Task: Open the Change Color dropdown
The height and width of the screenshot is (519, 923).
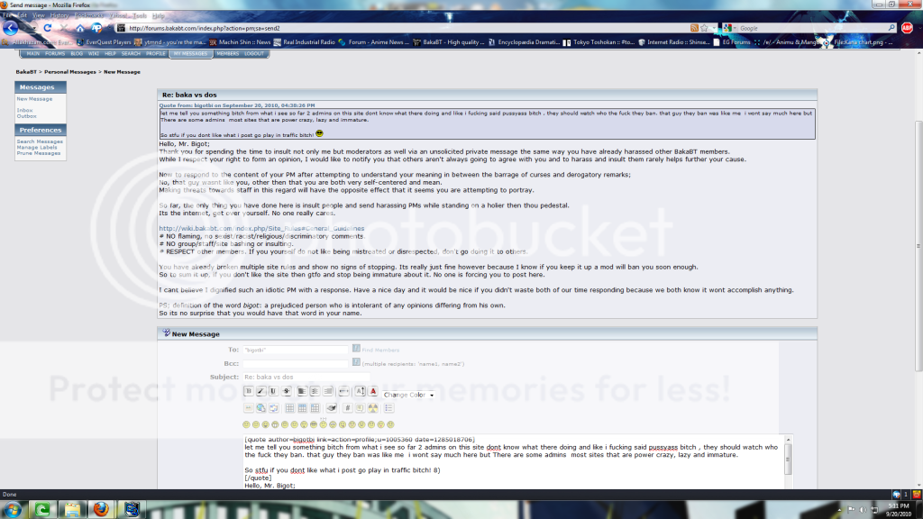Action: pos(408,395)
